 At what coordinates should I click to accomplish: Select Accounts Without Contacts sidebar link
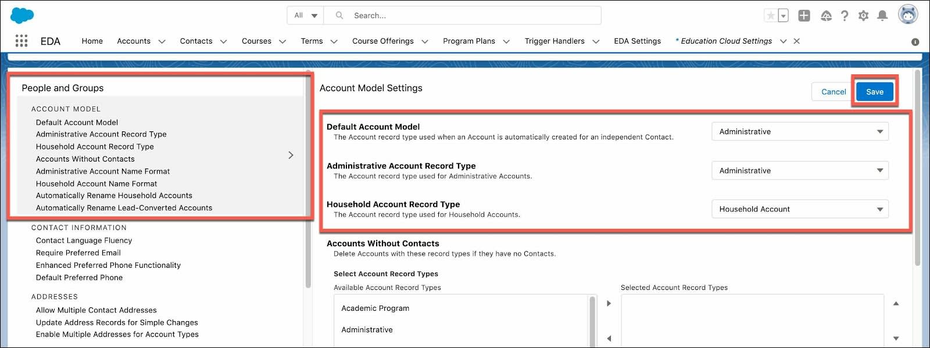(x=85, y=159)
